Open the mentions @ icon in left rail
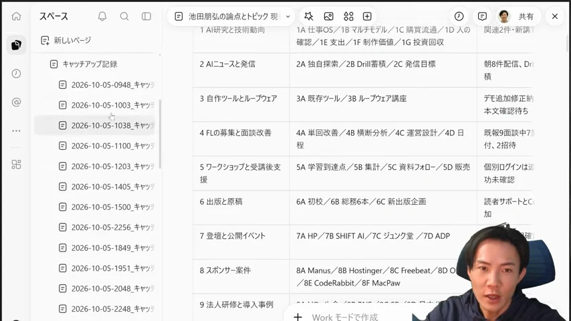 click(x=16, y=102)
